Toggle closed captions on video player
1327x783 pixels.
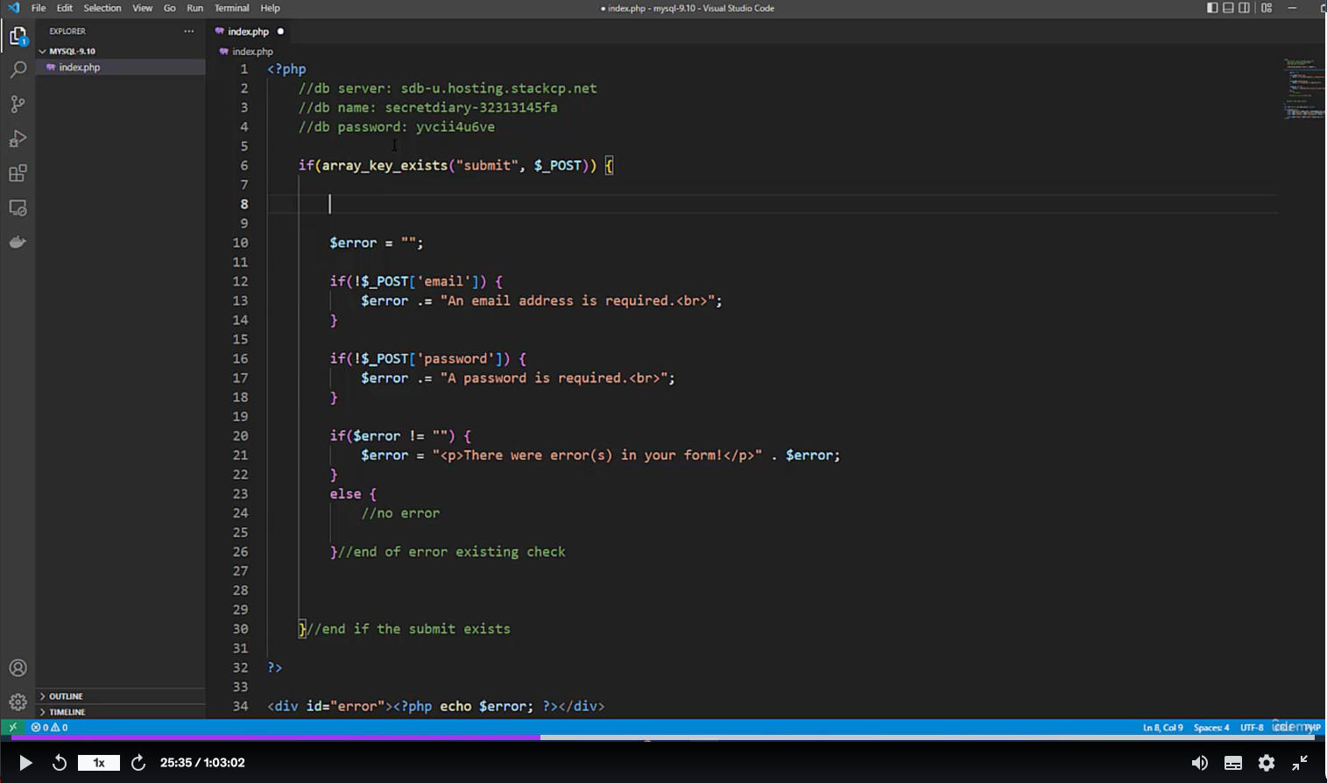point(1232,763)
